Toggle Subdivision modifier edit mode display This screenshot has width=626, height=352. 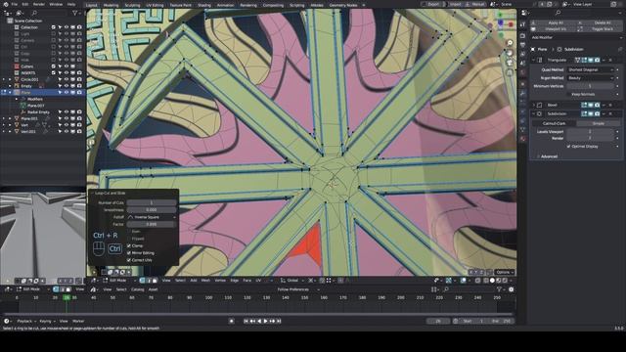pos(584,113)
